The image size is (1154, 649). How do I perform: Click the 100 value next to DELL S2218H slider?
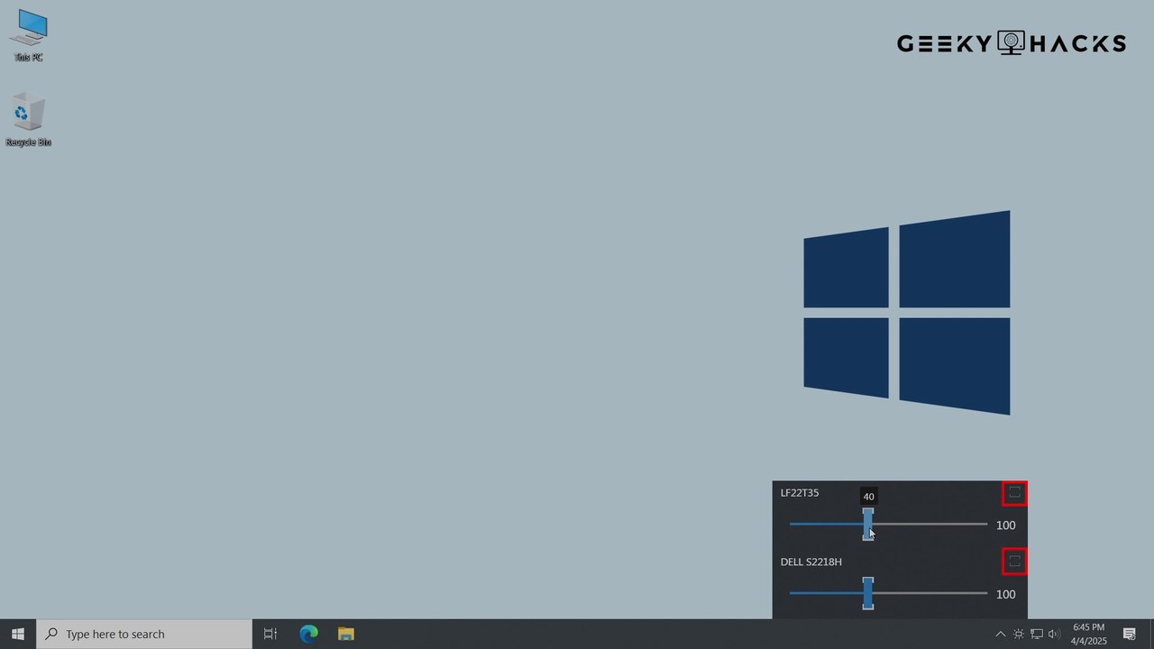[1006, 594]
